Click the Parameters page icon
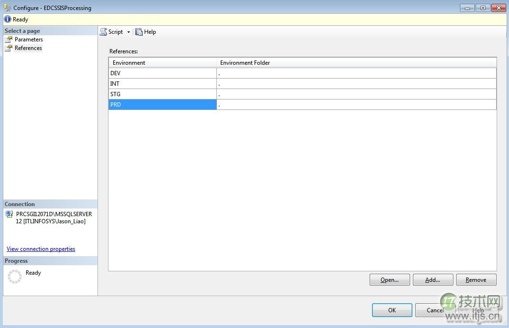The height and width of the screenshot is (328, 509). point(8,40)
